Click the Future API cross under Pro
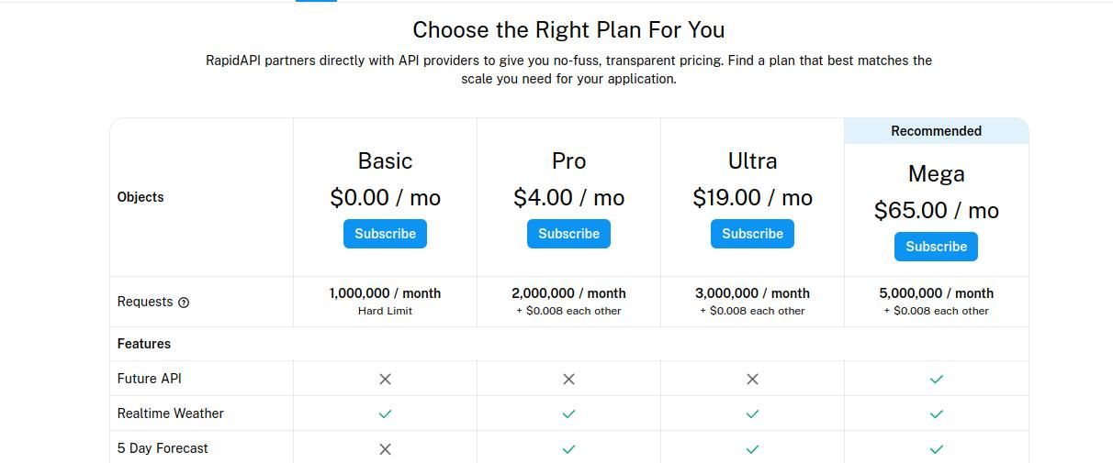This screenshot has height=463, width=1113. coord(568,379)
